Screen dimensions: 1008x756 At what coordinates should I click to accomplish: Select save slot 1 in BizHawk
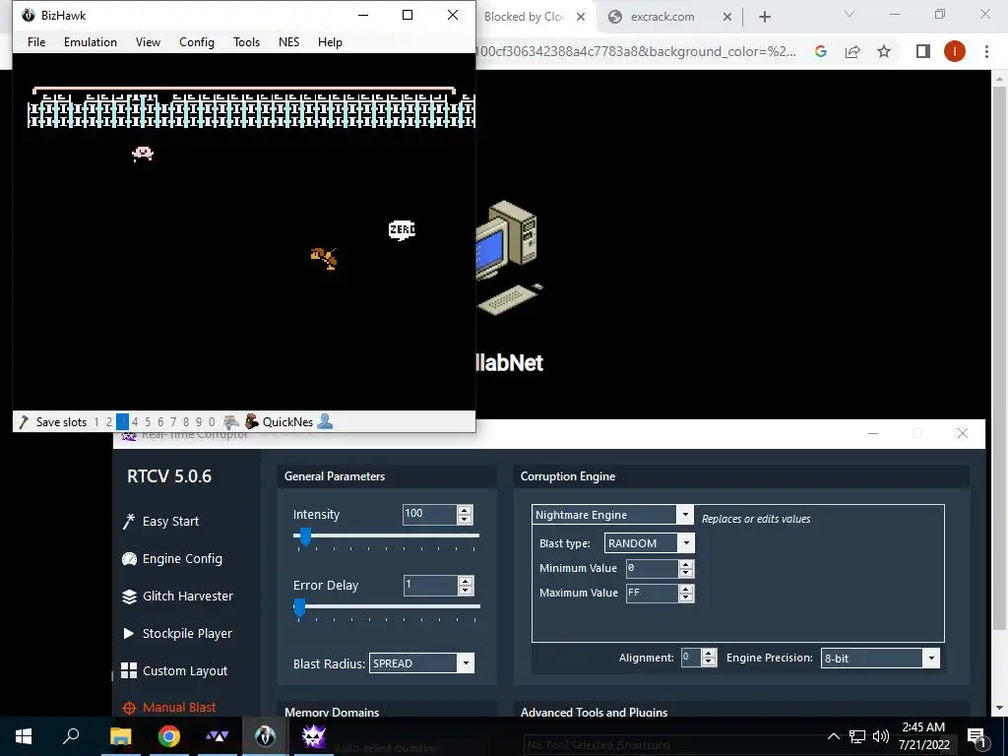[96, 422]
